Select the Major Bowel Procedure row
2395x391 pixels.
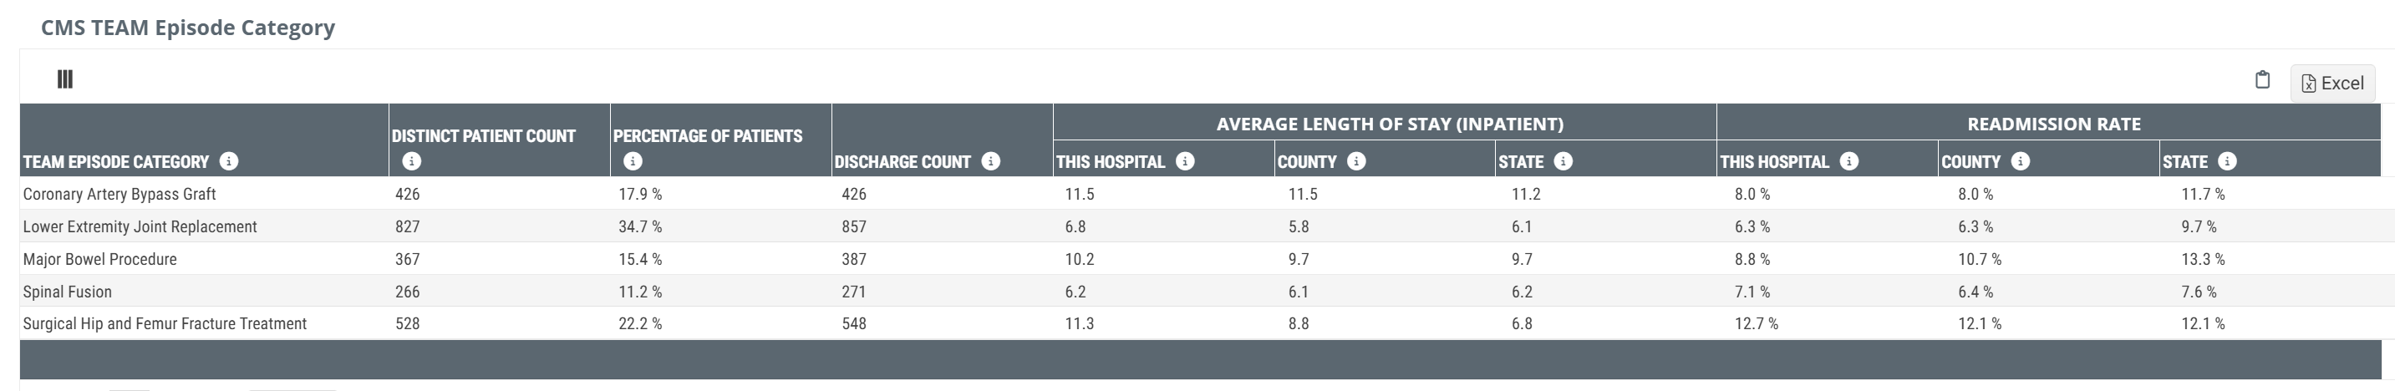tap(1199, 259)
